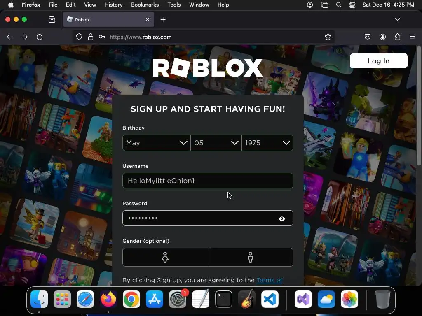
Task: Expand the birthday month dropdown showing May
Action: pyautogui.click(x=156, y=143)
